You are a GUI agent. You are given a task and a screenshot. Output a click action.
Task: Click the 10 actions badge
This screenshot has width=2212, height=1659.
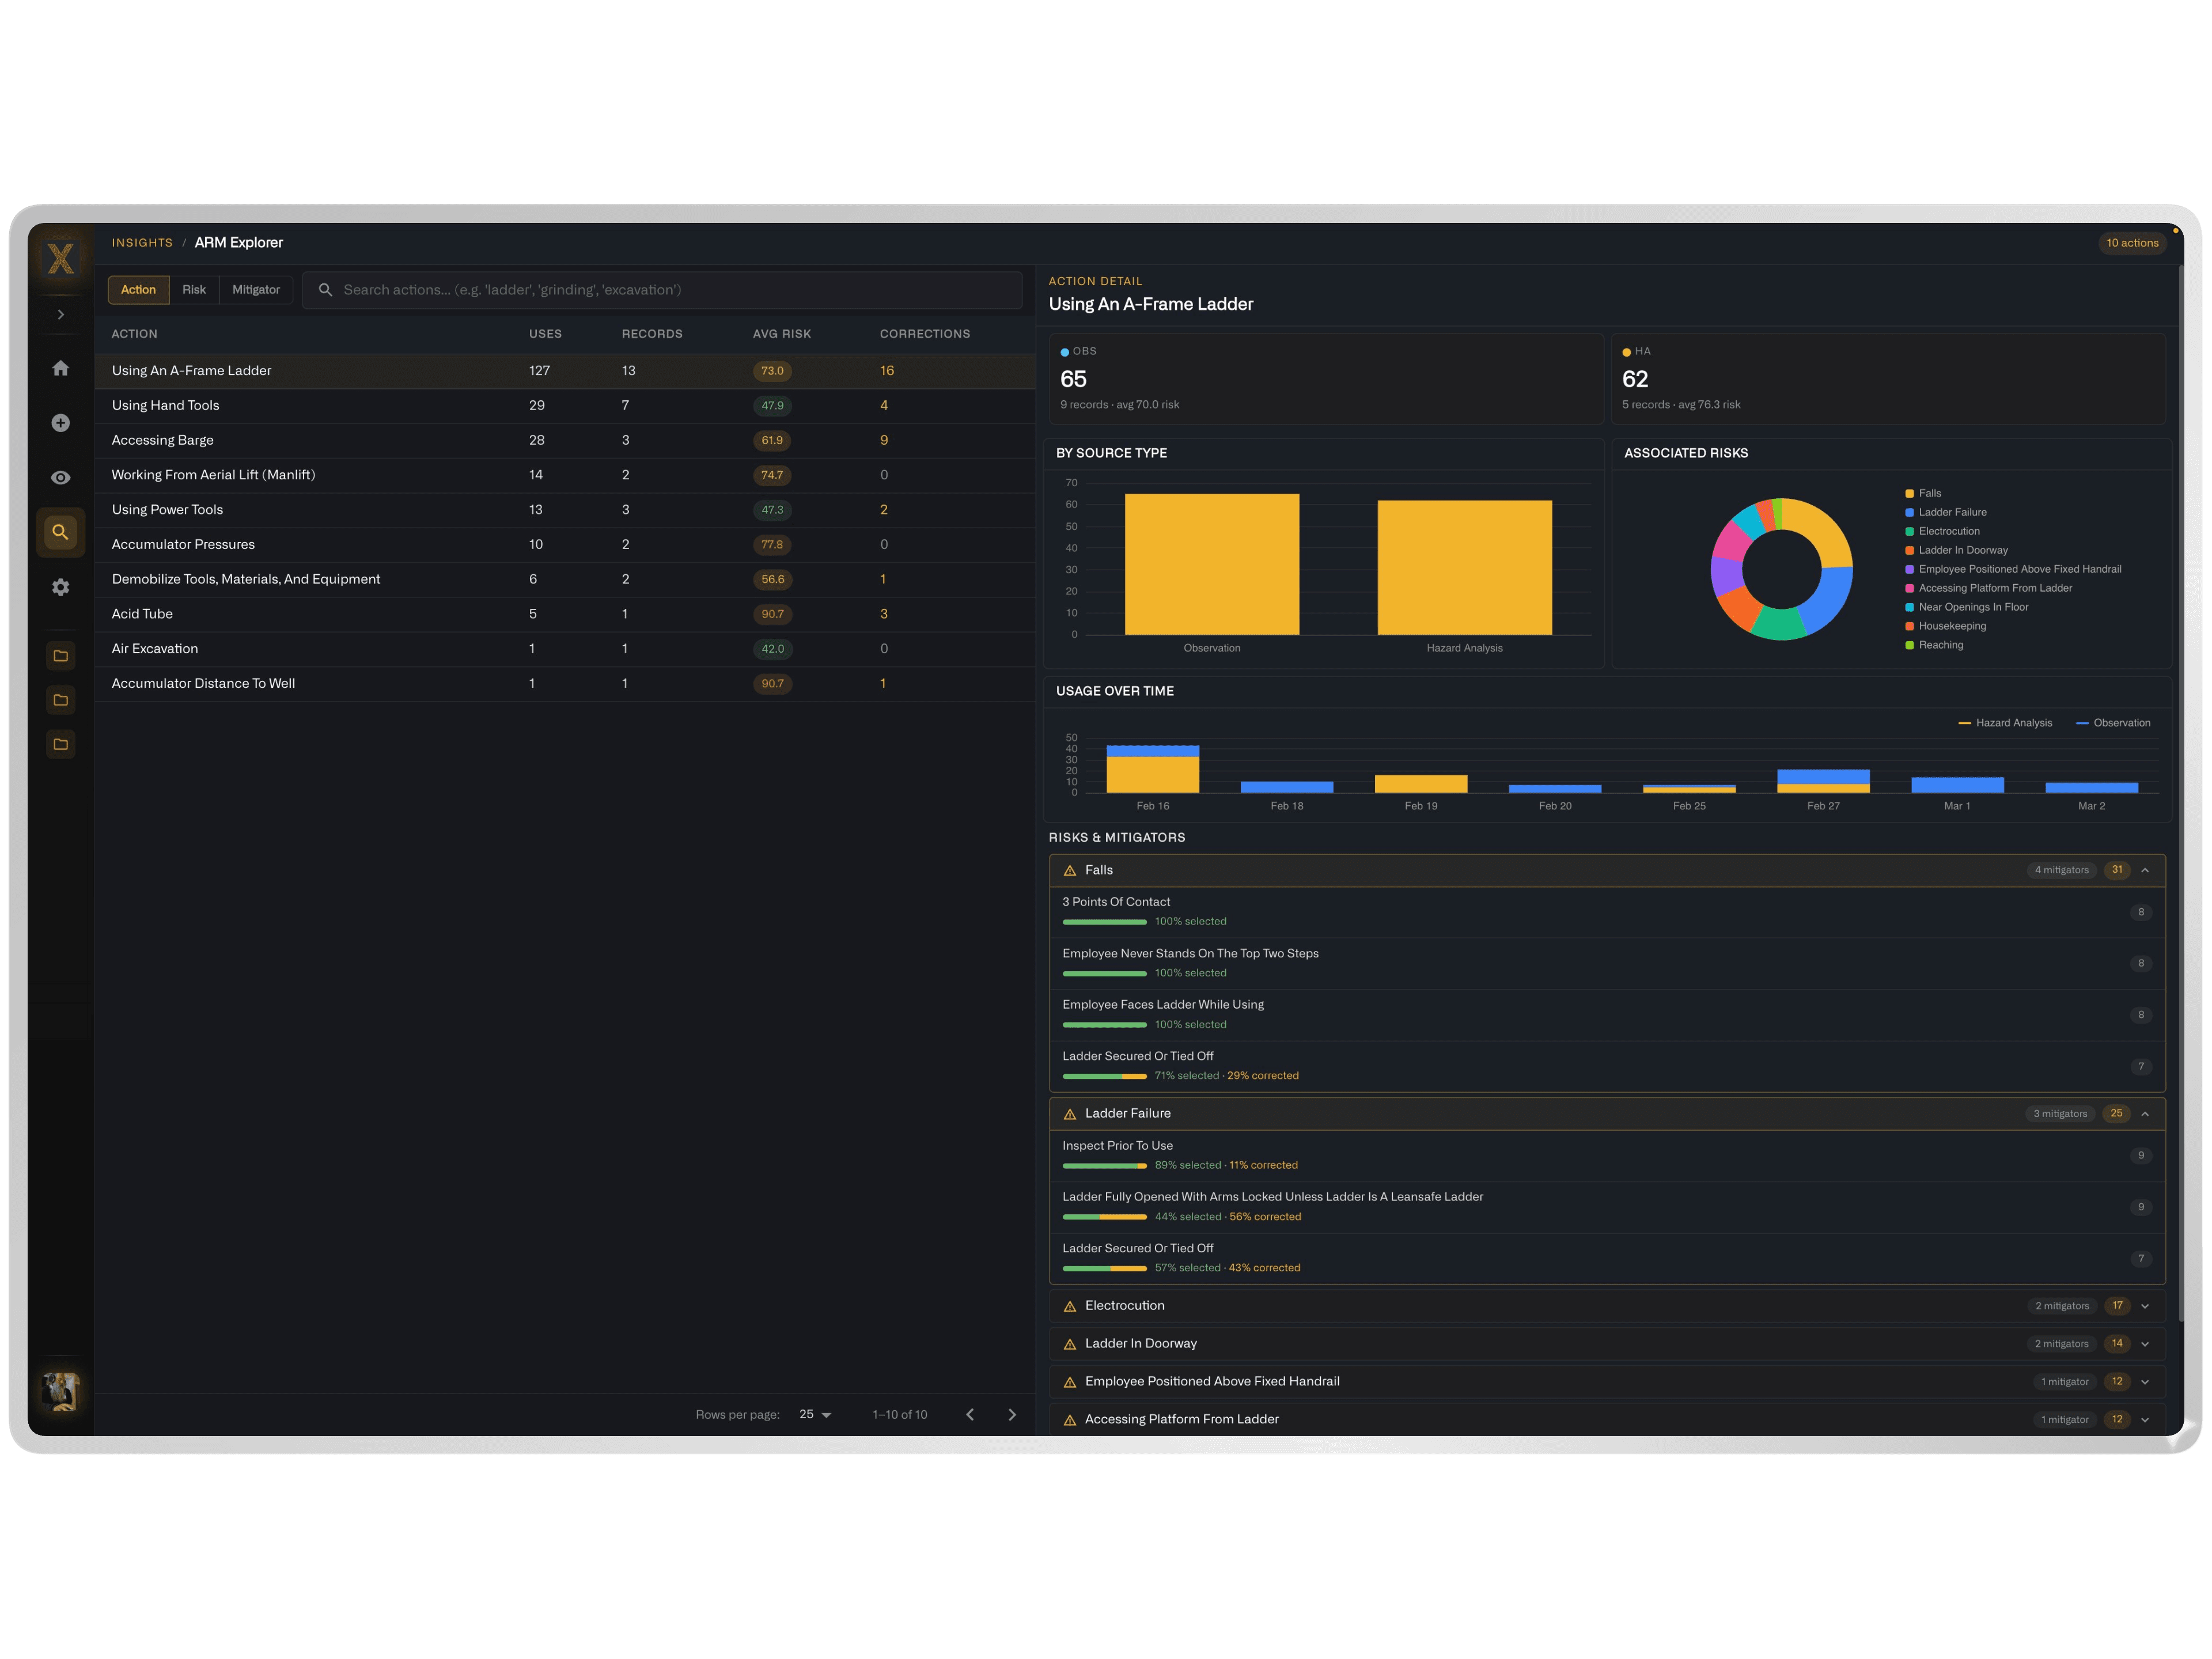pyautogui.click(x=2132, y=243)
